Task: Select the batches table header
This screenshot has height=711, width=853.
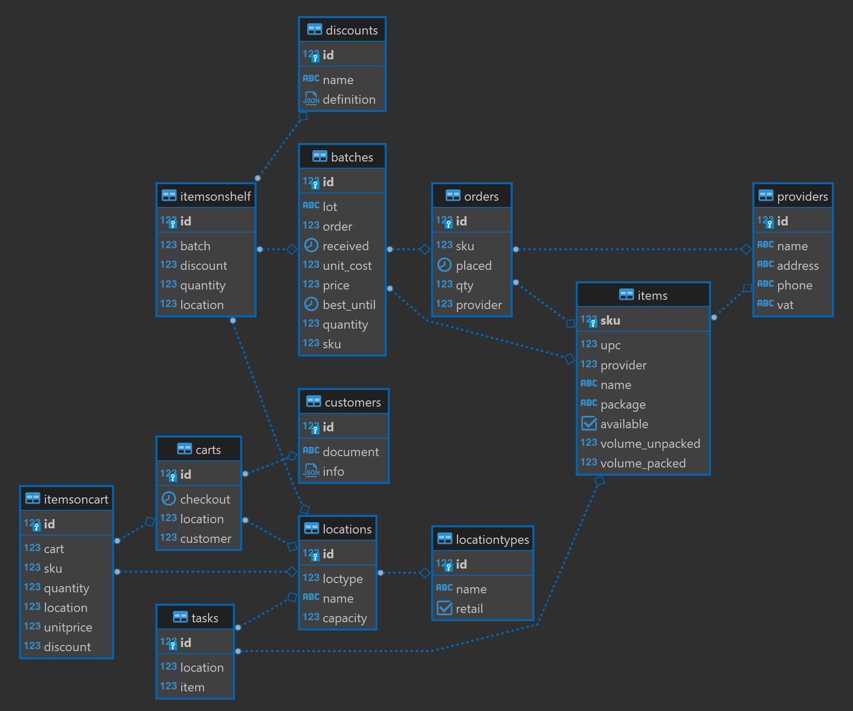Action: 342,157
